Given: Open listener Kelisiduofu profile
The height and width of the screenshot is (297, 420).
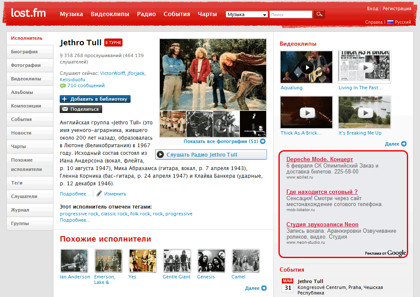Looking at the screenshot, I should tap(72, 80).
